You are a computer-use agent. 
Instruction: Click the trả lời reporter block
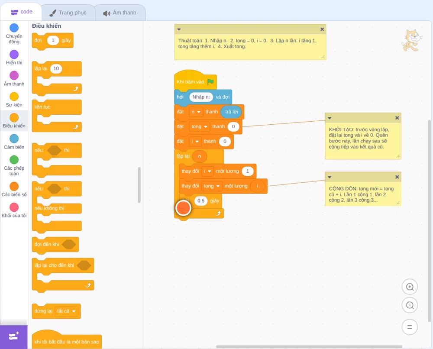click(x=231, y=112)
